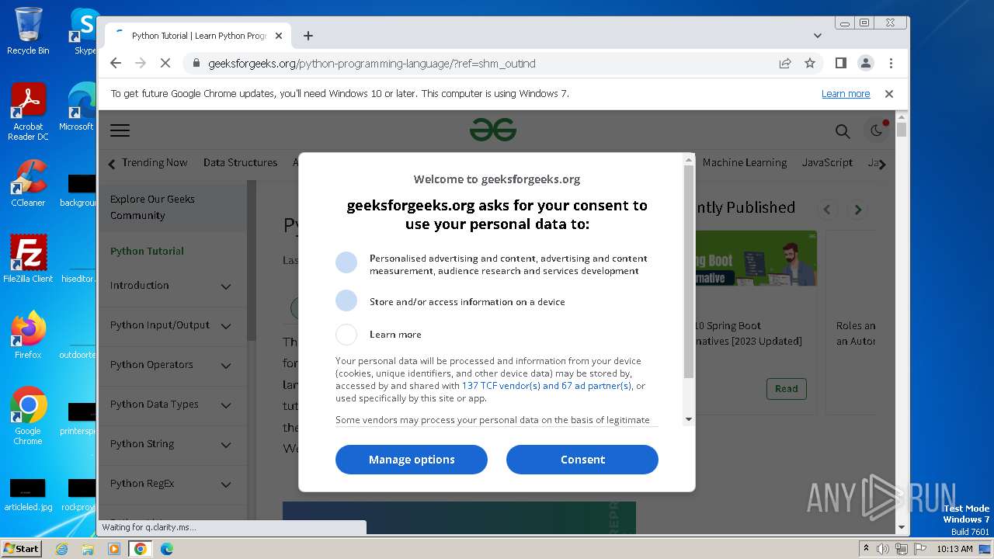
Task: Open Machine Learning category
Action: 745,163
